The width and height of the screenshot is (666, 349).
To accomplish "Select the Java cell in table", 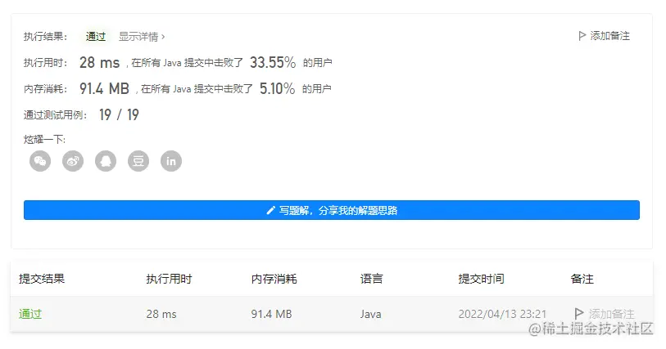I will tap(371, 315).
